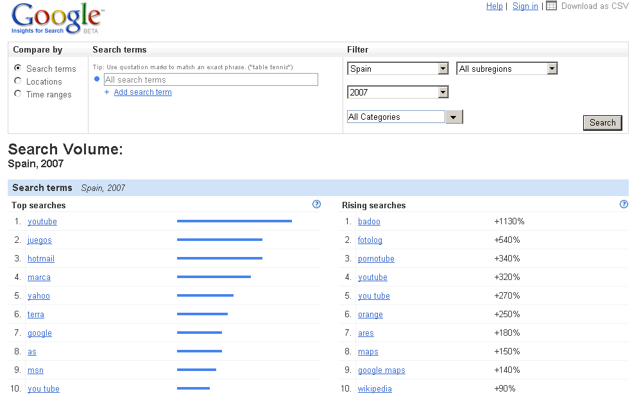Open help icon beside Top searches
639x396 pixels.
click(x=316, y=204)
